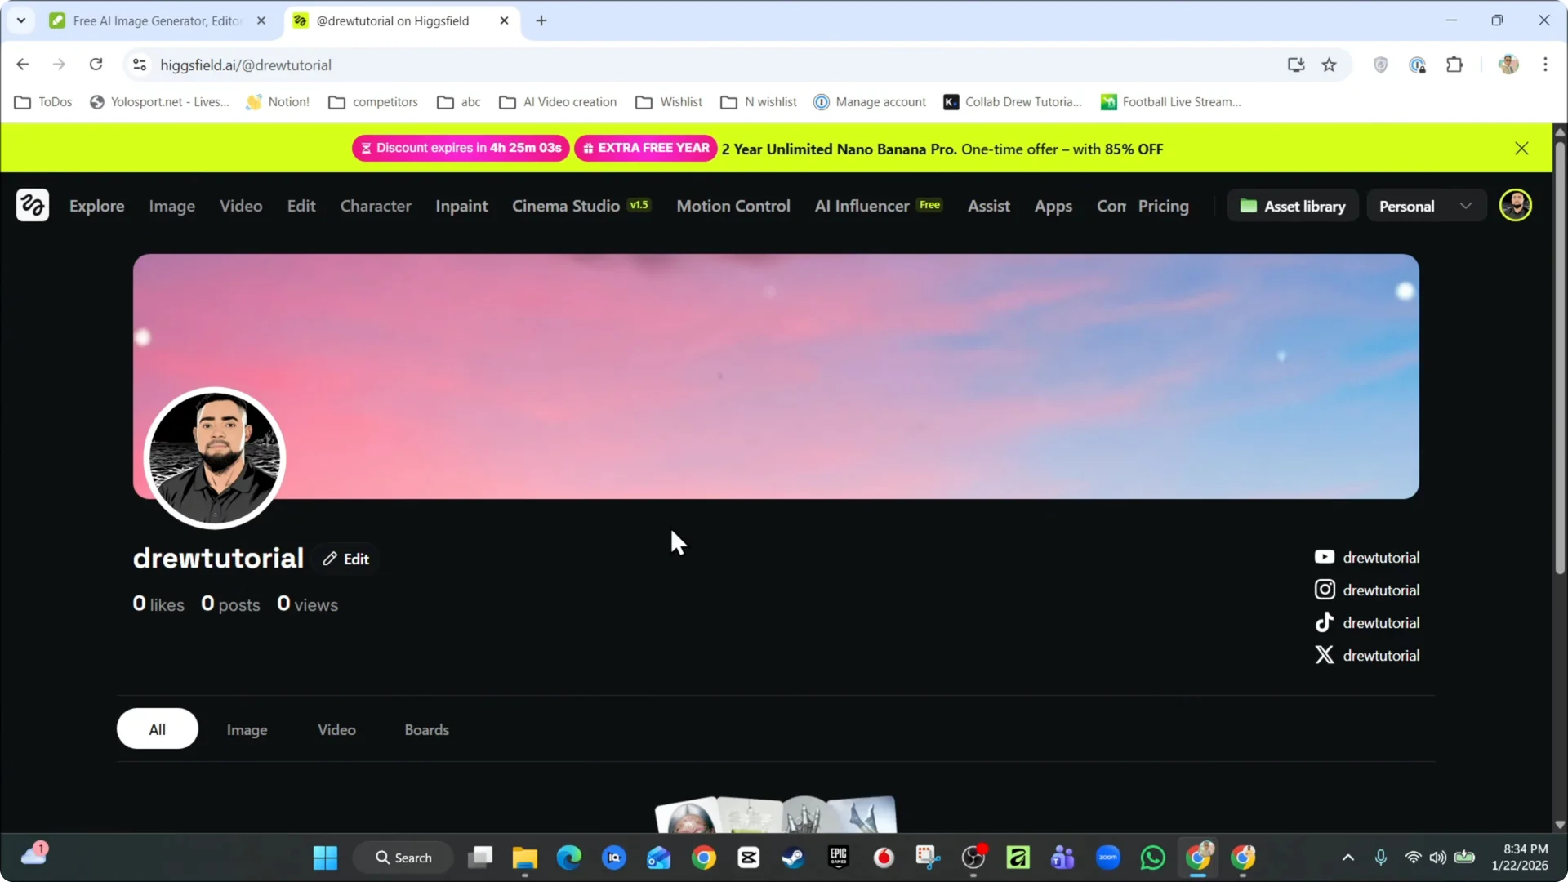Screen dimensions: 1568x882
Task: Open WhatsApp from the taskbar
Action: tap(1151, 857)
